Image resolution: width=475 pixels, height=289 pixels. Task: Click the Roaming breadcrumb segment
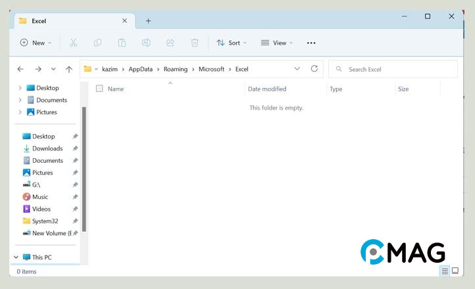tap(176, 69)
